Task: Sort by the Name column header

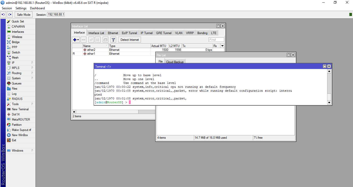Action: click(95, 46)
